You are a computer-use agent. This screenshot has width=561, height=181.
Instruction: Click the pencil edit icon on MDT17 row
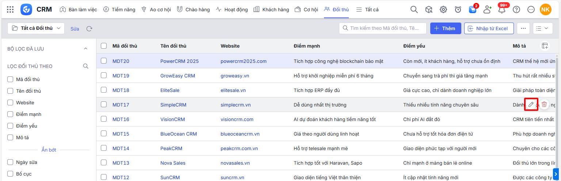(x=531, y=105)
